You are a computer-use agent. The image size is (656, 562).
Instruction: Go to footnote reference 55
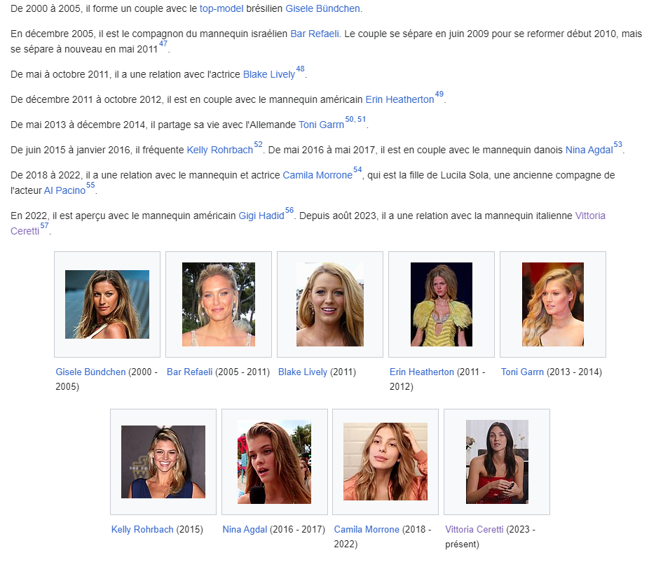90,185
